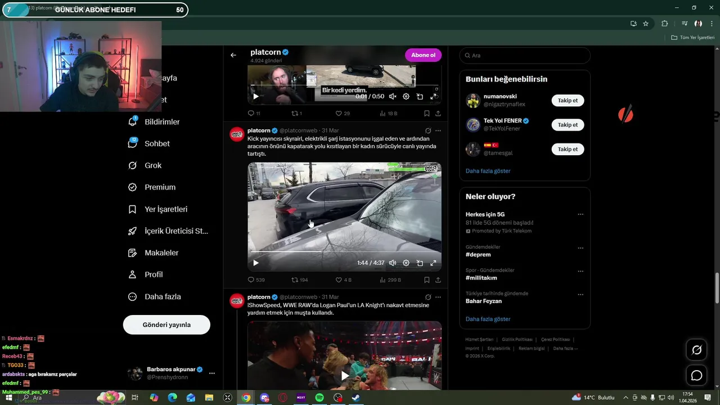This screenshot has height=405, width=720.
Task: Open options for #deprem trend
Action: [x=580, y=248]
